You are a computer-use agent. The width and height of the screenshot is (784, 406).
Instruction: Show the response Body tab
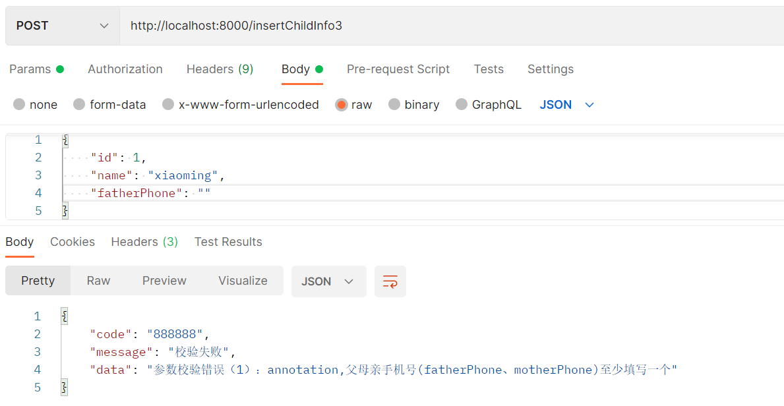pyautogui.click(x=20, y=242)
